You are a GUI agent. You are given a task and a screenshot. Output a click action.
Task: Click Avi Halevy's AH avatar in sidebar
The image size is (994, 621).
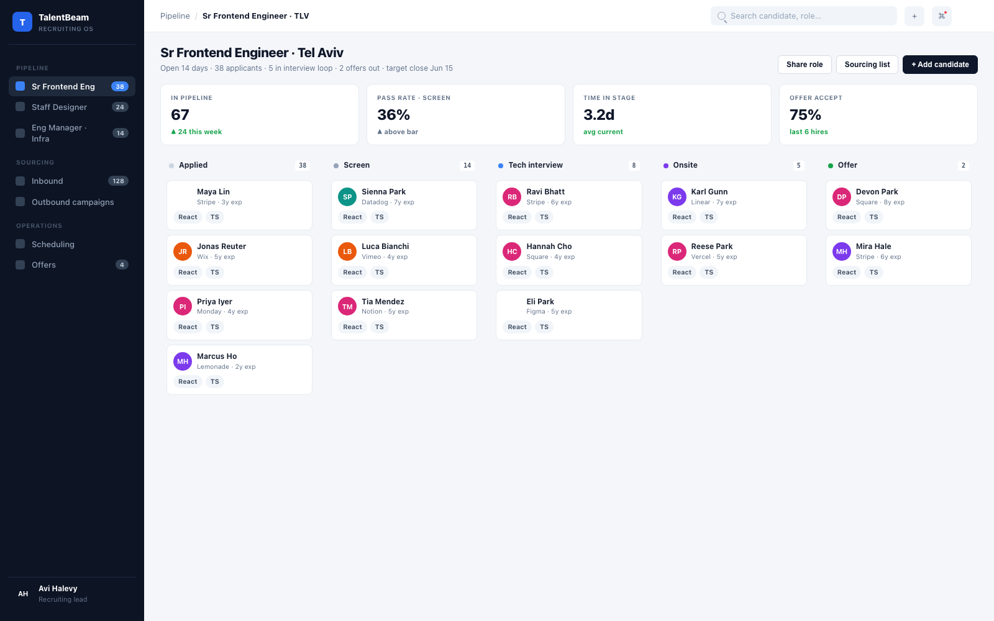tap(23, 594)
